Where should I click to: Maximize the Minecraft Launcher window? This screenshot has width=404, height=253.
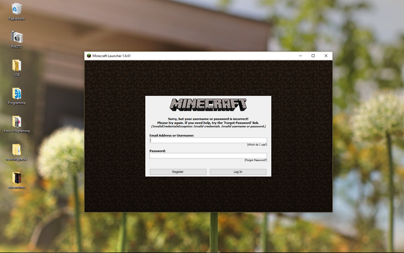313,56
